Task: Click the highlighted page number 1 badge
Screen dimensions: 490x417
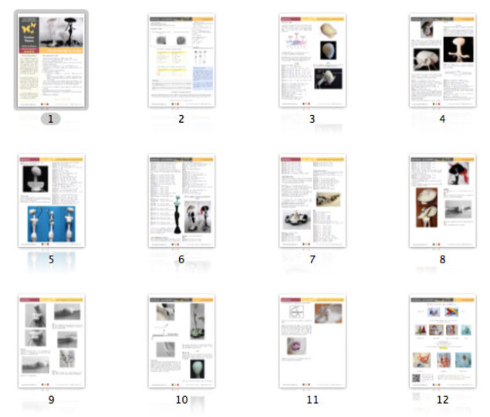Action: [51, 119]
